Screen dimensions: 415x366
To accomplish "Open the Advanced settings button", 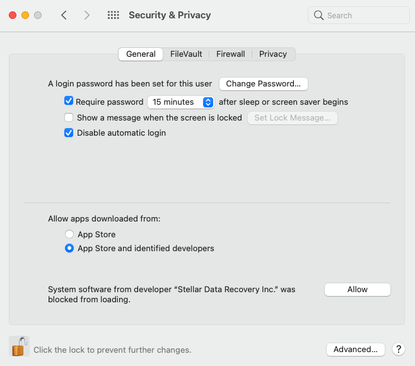I will click(356, 350).
